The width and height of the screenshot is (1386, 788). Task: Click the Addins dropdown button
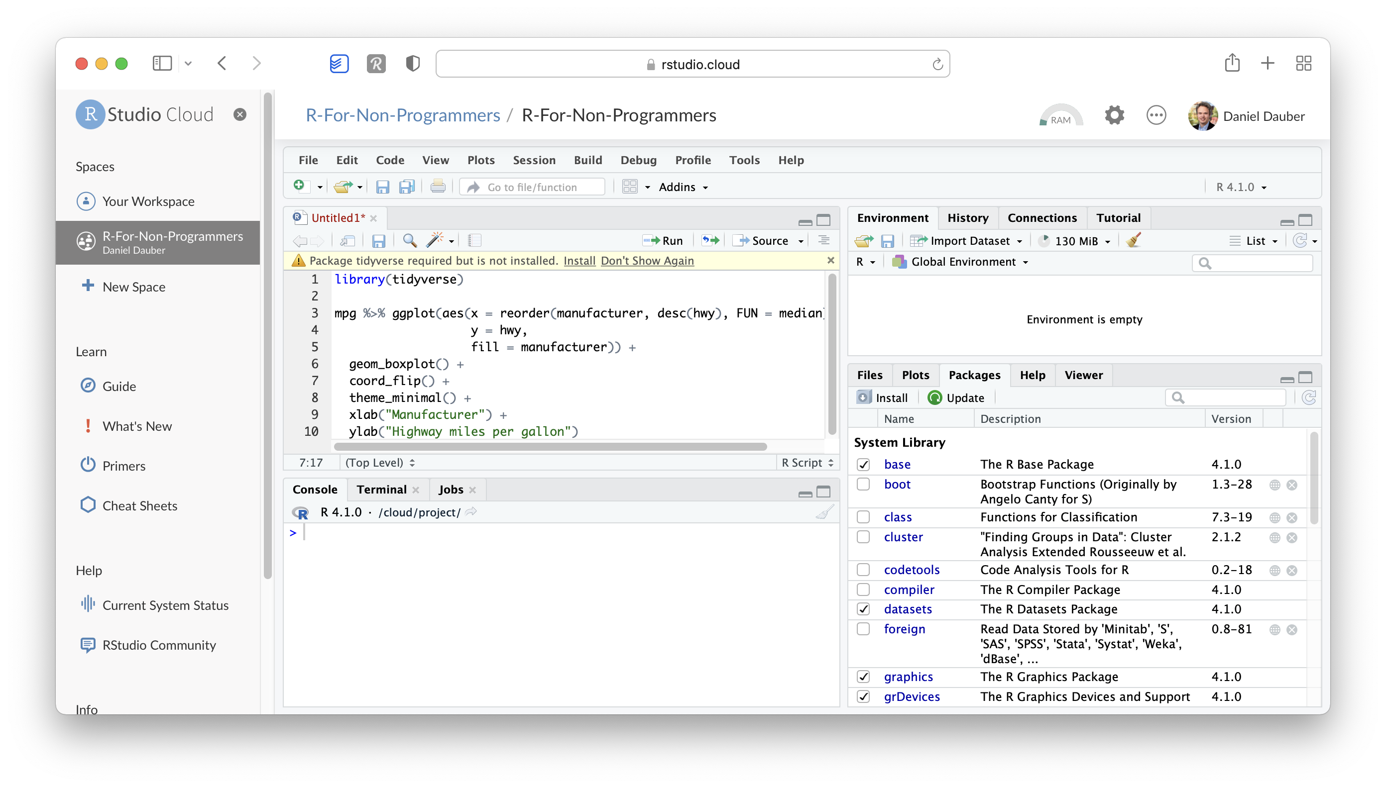click(x=679, y=186)
